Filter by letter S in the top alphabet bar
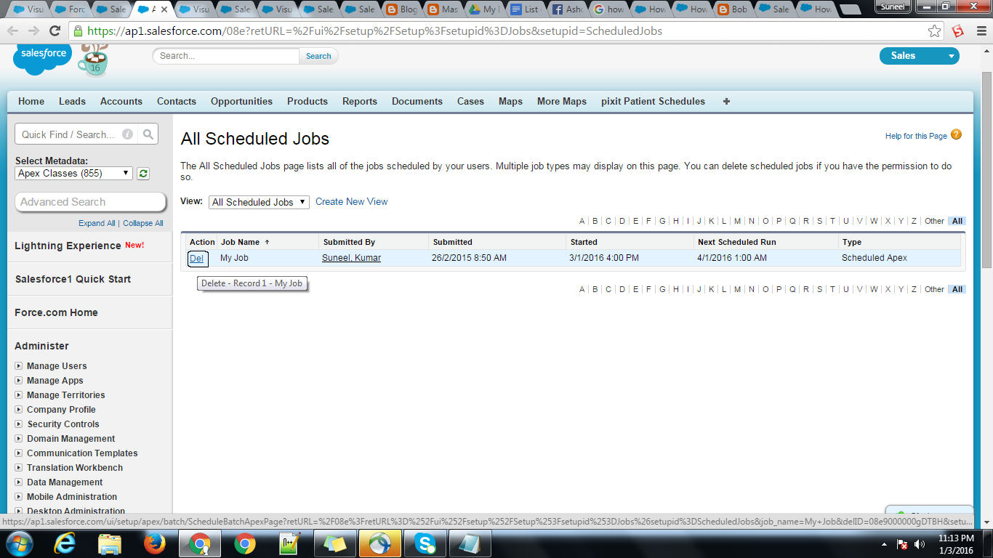This screenshot has width=993, height=558. (819, 221)
